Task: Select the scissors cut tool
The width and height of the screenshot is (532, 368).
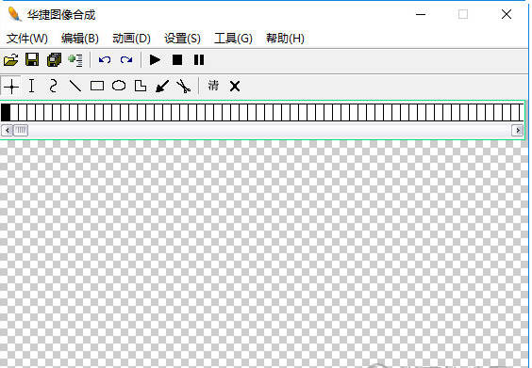Action: (x=184, y=86)
